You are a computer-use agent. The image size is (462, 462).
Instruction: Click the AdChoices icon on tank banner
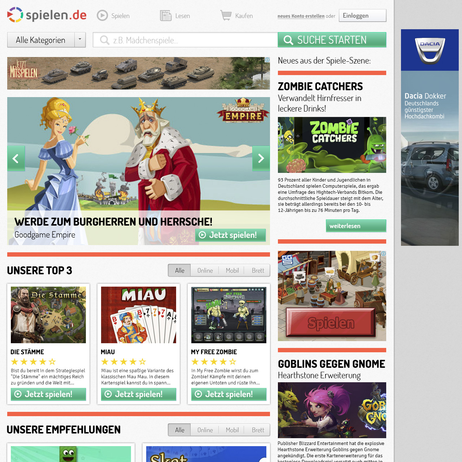point(267,60)
